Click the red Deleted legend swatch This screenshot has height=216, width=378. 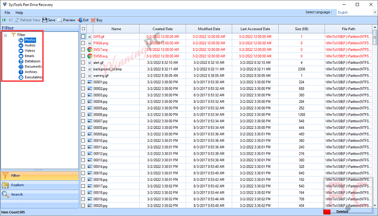(327, 212)
